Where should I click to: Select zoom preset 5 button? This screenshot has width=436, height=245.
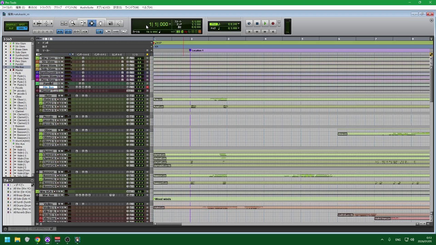[51, 32]
